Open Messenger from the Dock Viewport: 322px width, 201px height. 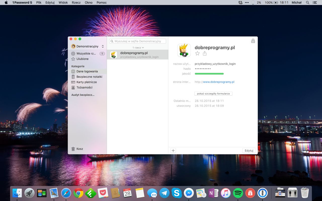click(x=189, y=193)
